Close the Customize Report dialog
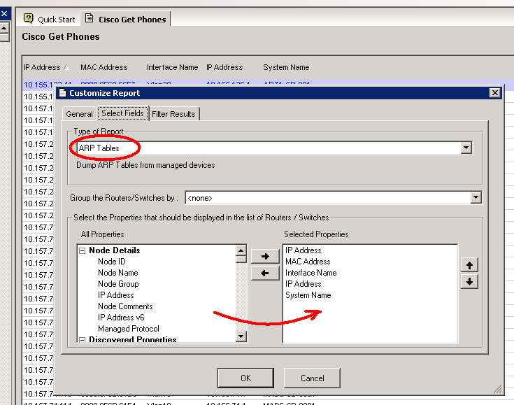 [494, 93]
